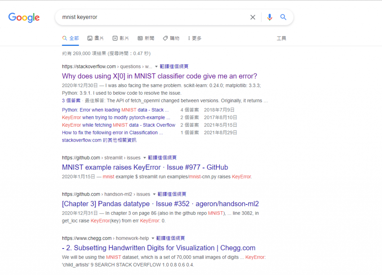
Task: Click '4 個答案' beside Python error row
Action: pos(190,110)
